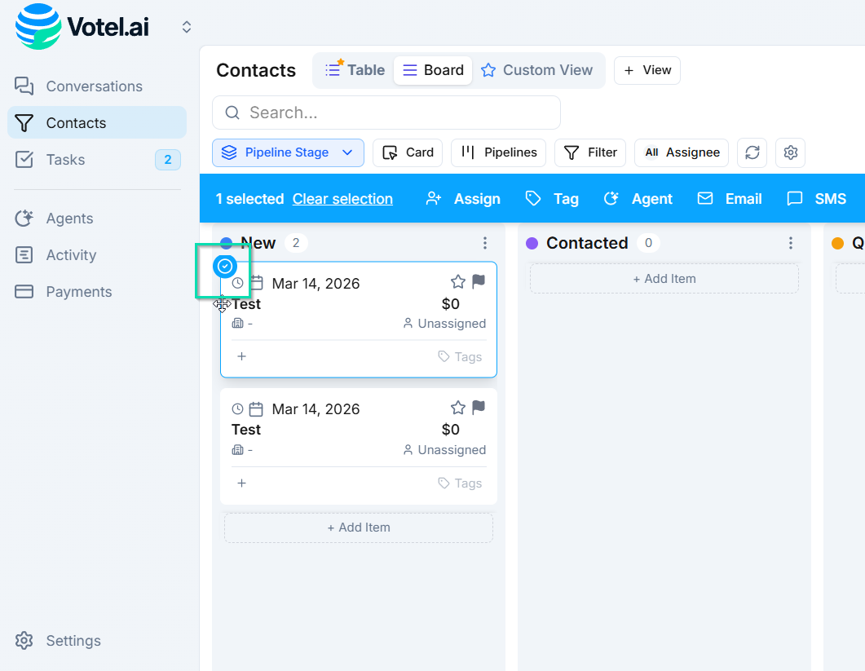Toggle the flag on the first Test card
The image size is (865, 671).
(479, 282)
